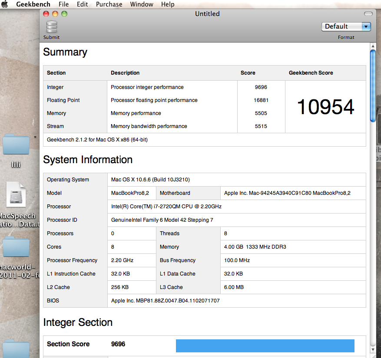This screenshot has width=381, height=358.
Task: Click the Summary heading
Action: click(65, 52)
